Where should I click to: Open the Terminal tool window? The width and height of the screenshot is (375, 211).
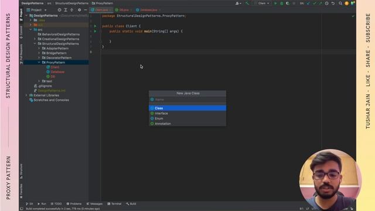(114, 204)
